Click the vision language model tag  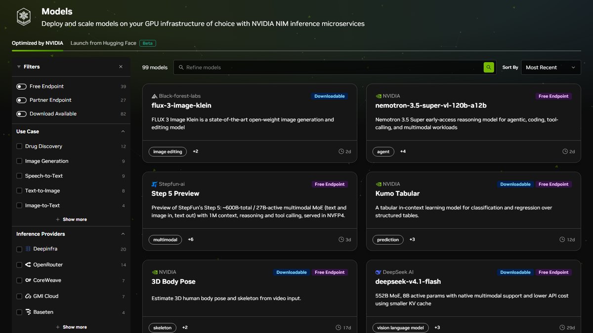point(400,328)
